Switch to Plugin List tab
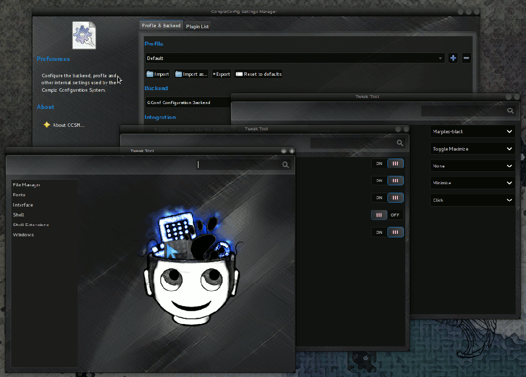The height and width of the screenshot is (377, 526). click(x=197, y=27)
